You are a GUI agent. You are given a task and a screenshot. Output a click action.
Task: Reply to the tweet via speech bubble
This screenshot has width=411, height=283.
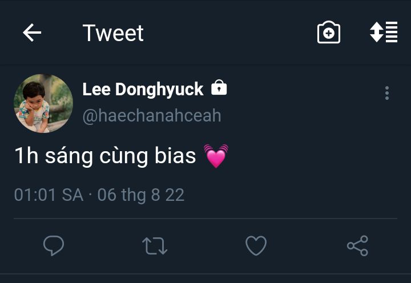(54, 246)
